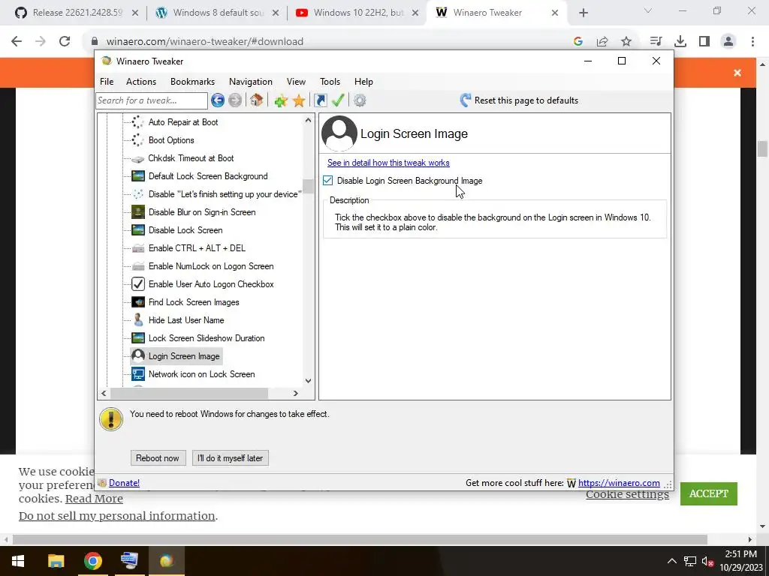Click the Donate! link
The width and height of the screenshot is (769, 576).
point(124,483)
